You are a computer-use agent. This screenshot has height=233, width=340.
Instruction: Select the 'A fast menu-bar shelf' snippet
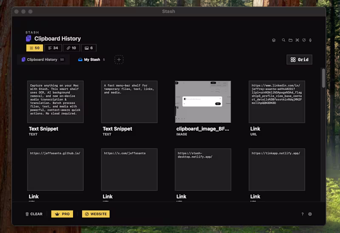point(129,102)
